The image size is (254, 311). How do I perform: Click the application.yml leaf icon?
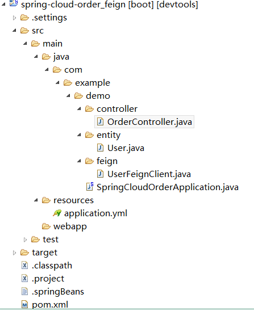[x=57, y=213]
